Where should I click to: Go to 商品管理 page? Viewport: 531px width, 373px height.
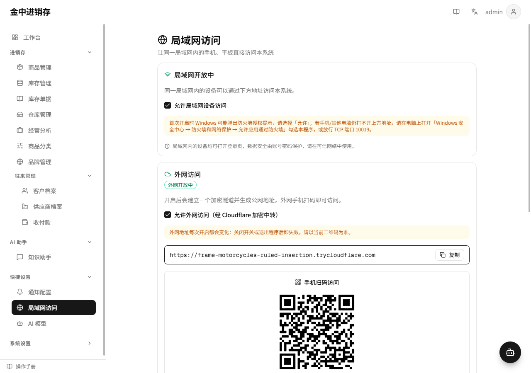(54, 67)
